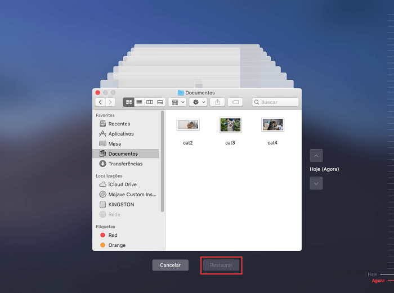Switch to column view

coord(150,102)
